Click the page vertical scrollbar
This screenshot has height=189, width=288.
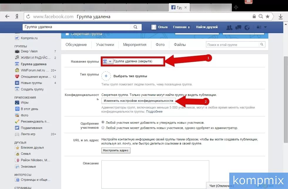tap(286, 99)
